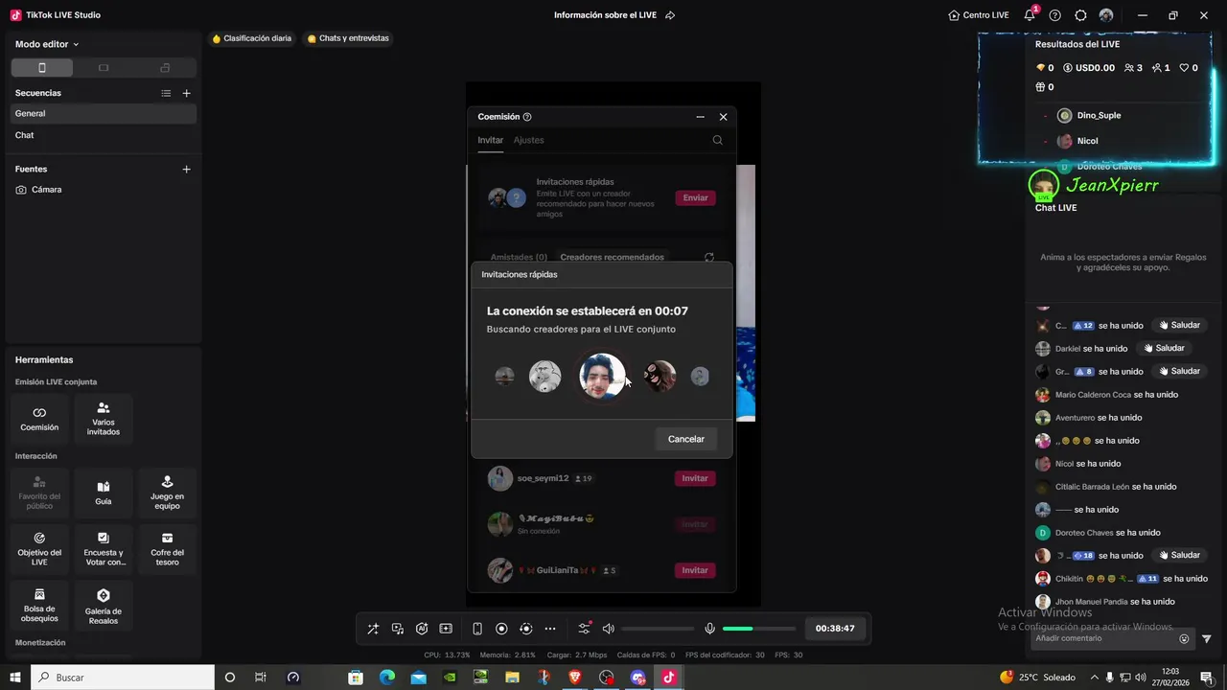This screenshot has height=690, width=1227.
Task: Open Favorito del público tool
Action: pos(39,494)
